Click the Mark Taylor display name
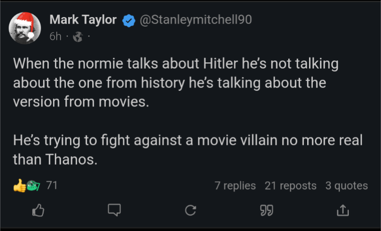 (83, 20)
